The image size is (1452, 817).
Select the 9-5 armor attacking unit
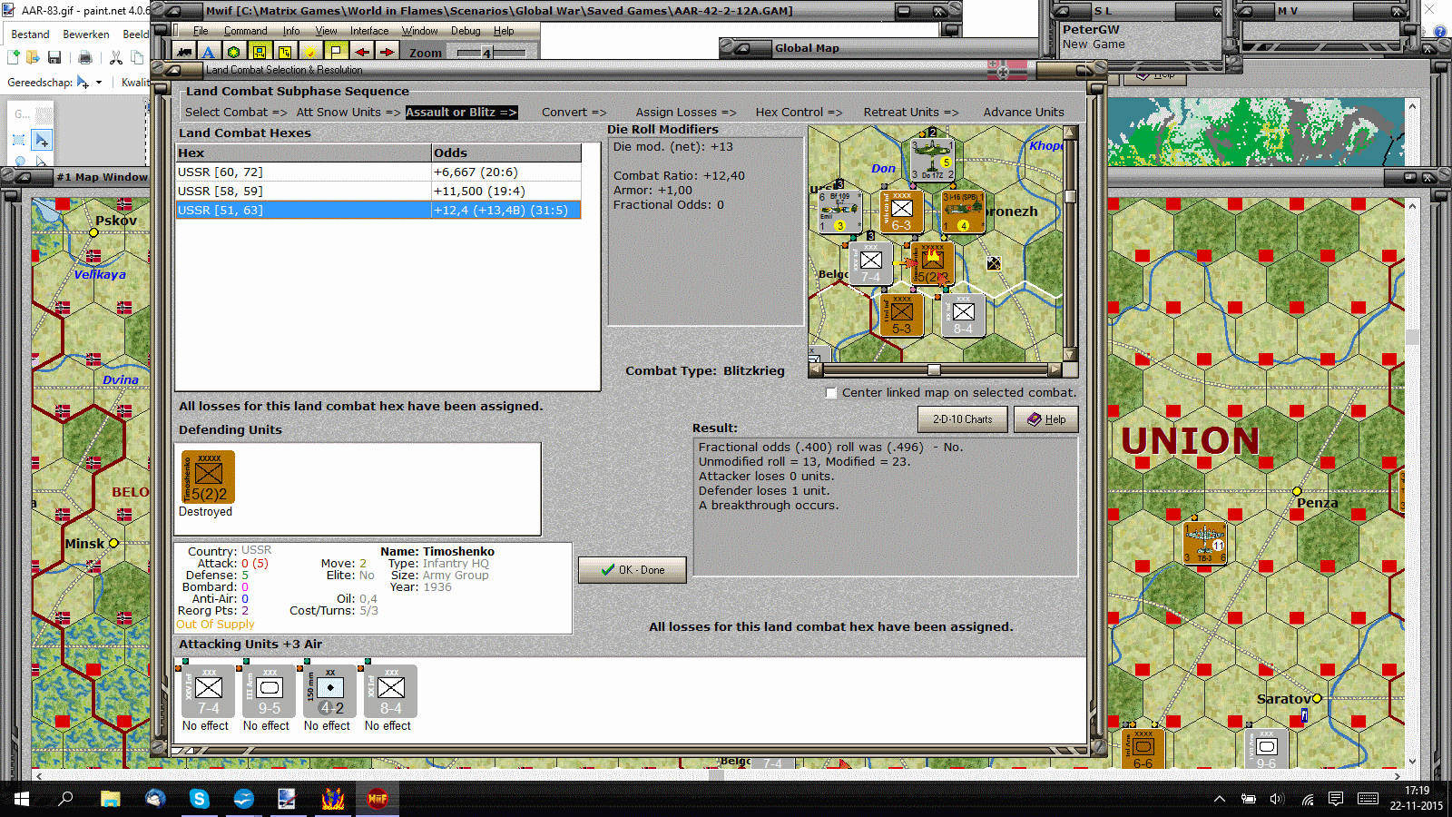point(269,692)
